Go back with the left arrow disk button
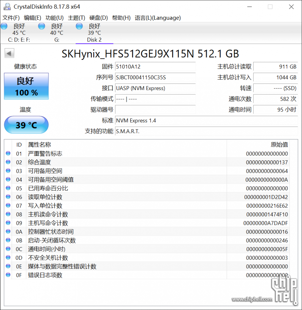 click(x=9, y=53)
